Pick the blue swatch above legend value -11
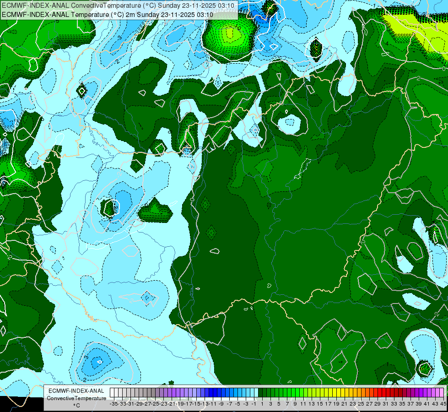This screenshot has height=412, width=448. [x=211, y=393]
